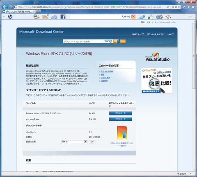Click the vertical scrollbar up arrow
Screen dimensions: 197x177
194,21
